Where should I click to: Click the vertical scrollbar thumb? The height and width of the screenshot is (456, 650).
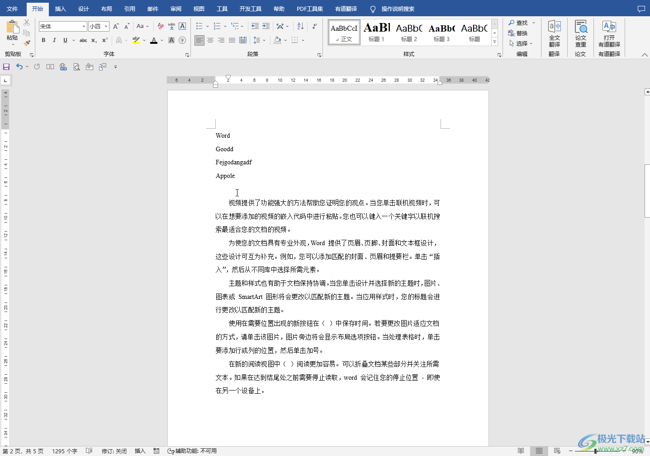(x=647, y=191)
